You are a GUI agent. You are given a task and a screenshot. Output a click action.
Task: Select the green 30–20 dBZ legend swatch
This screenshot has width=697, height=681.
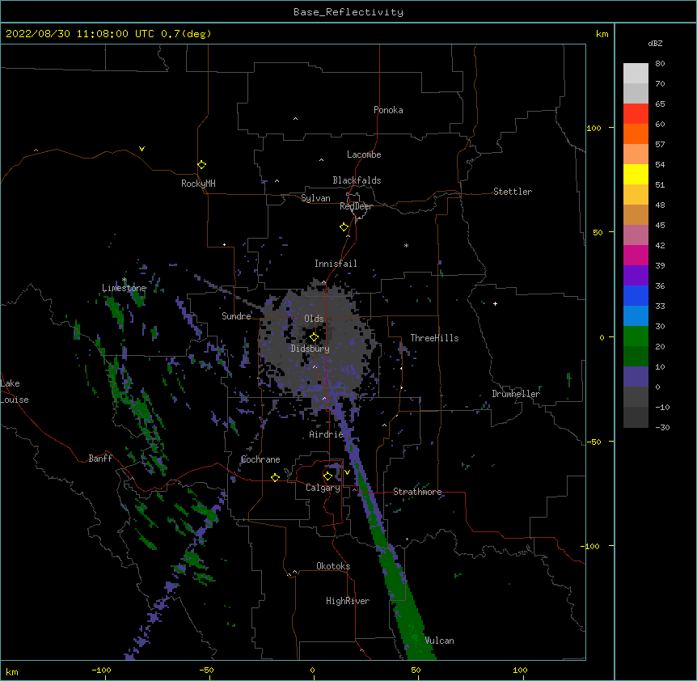(636, 336)
